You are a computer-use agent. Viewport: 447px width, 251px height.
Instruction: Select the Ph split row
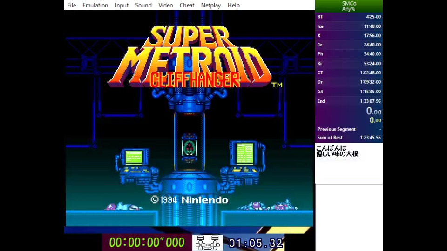click(349, 54)
